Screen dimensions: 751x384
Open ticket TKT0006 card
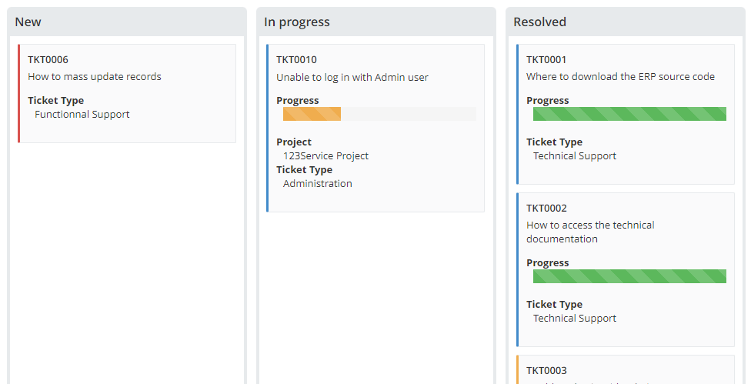(x=127, y=93)
